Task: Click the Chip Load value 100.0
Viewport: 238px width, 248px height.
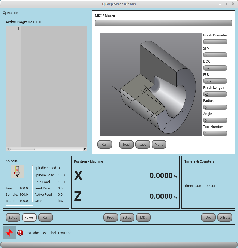Action: point(62,182)
